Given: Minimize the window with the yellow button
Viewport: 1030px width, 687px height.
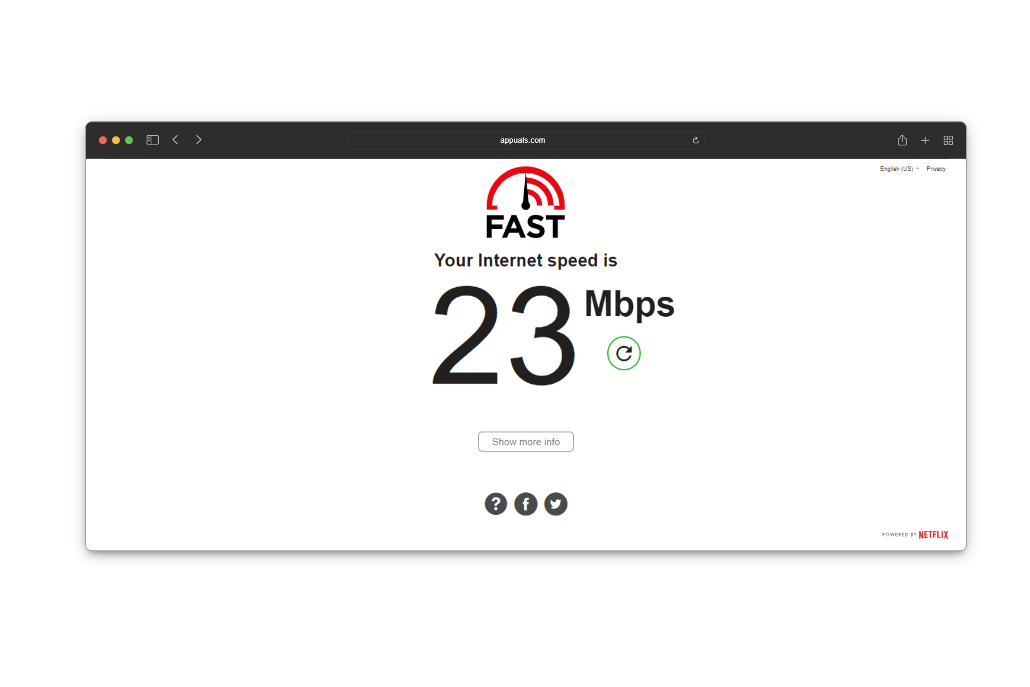Looking at the screenshot, I should point(116,140).
